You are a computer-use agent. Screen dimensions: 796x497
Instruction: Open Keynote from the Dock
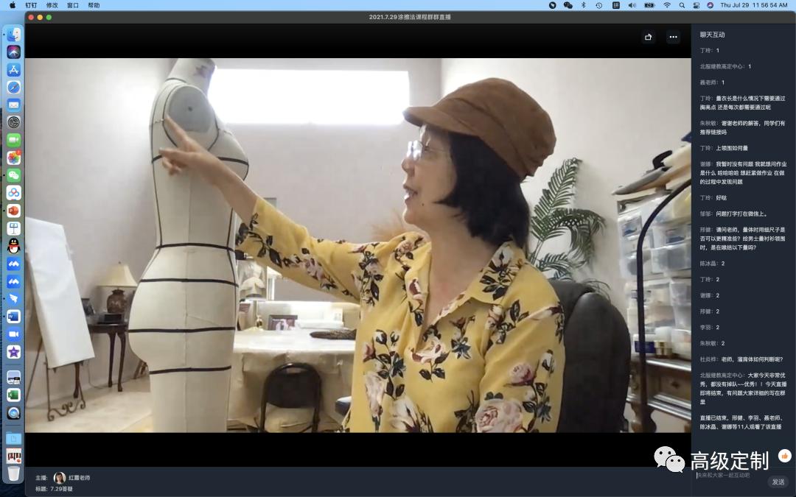(x=14, y=228)
